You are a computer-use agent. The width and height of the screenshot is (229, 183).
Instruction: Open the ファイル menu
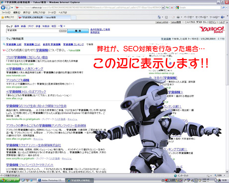tap(6, 12)
